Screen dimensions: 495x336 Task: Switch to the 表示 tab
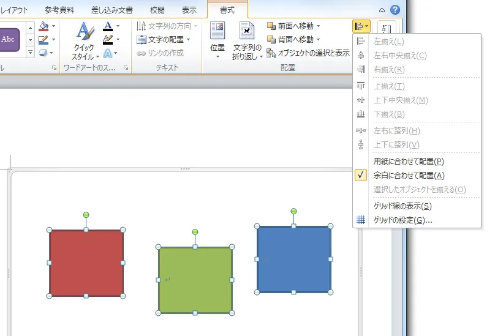[x=189, y=10]
